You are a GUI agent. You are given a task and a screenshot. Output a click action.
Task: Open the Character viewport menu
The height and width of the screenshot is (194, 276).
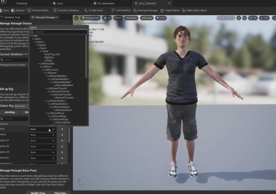131,18
